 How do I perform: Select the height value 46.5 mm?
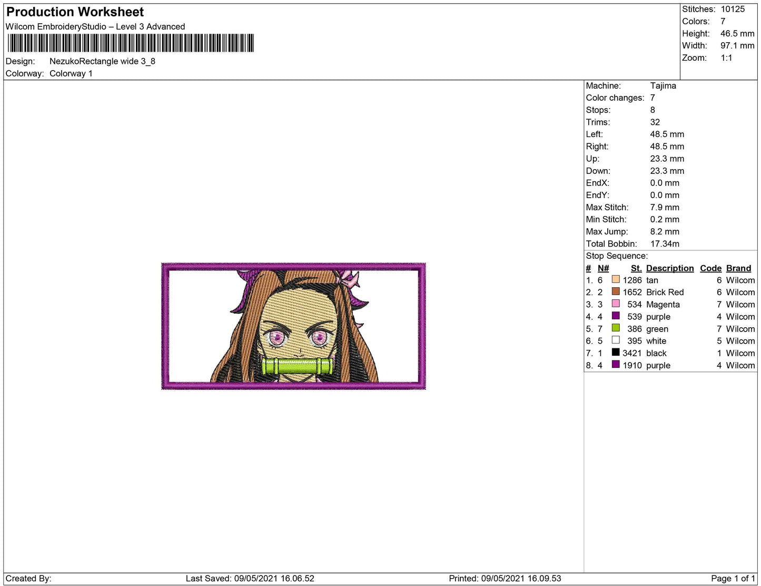[x=737, y=33]
